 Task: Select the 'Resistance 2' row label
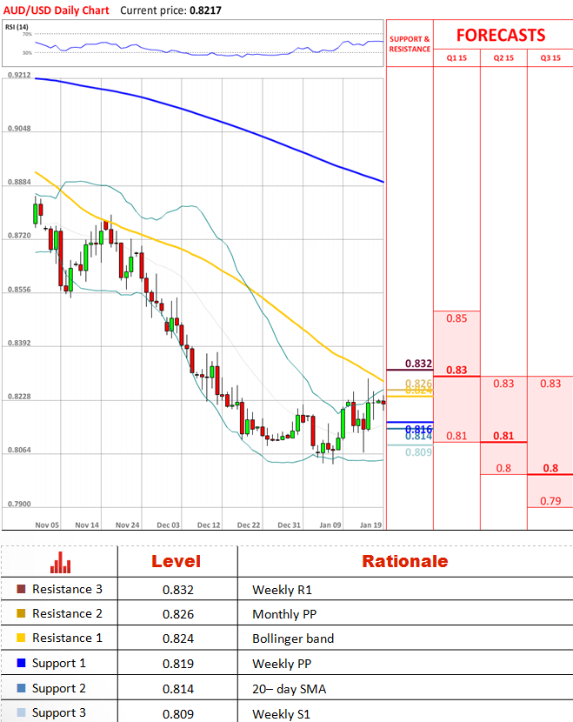[67, 614]
